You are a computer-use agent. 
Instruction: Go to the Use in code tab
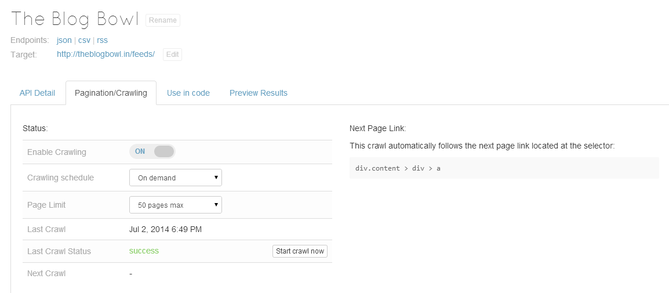[x=188, y=93]
